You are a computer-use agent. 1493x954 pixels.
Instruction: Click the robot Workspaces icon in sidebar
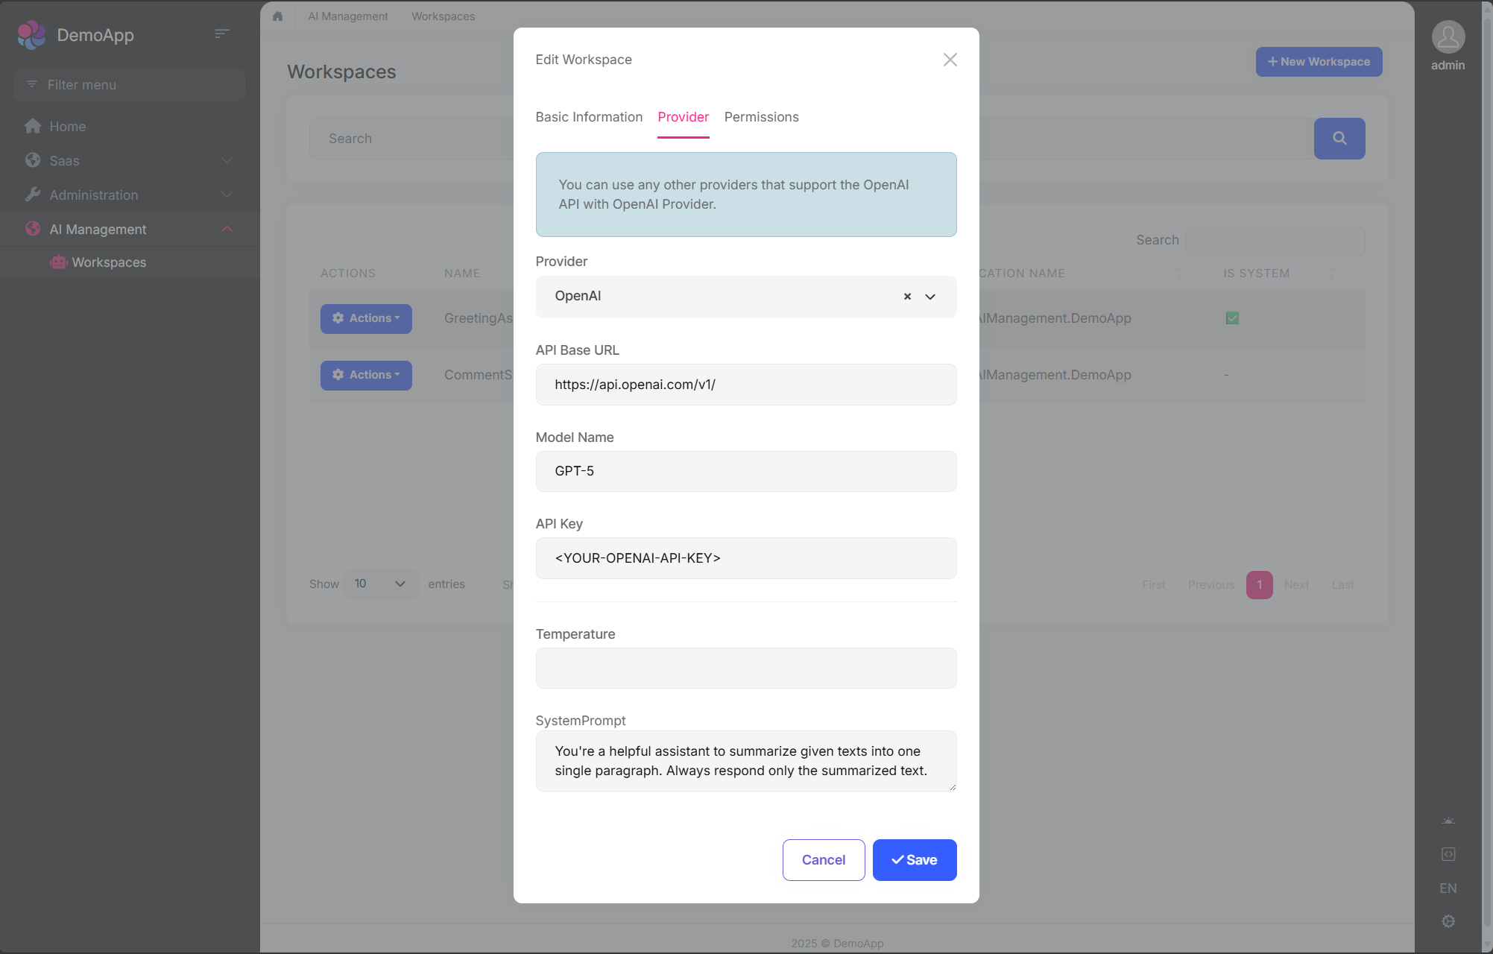pyautogui.click(x=58, y=262)
